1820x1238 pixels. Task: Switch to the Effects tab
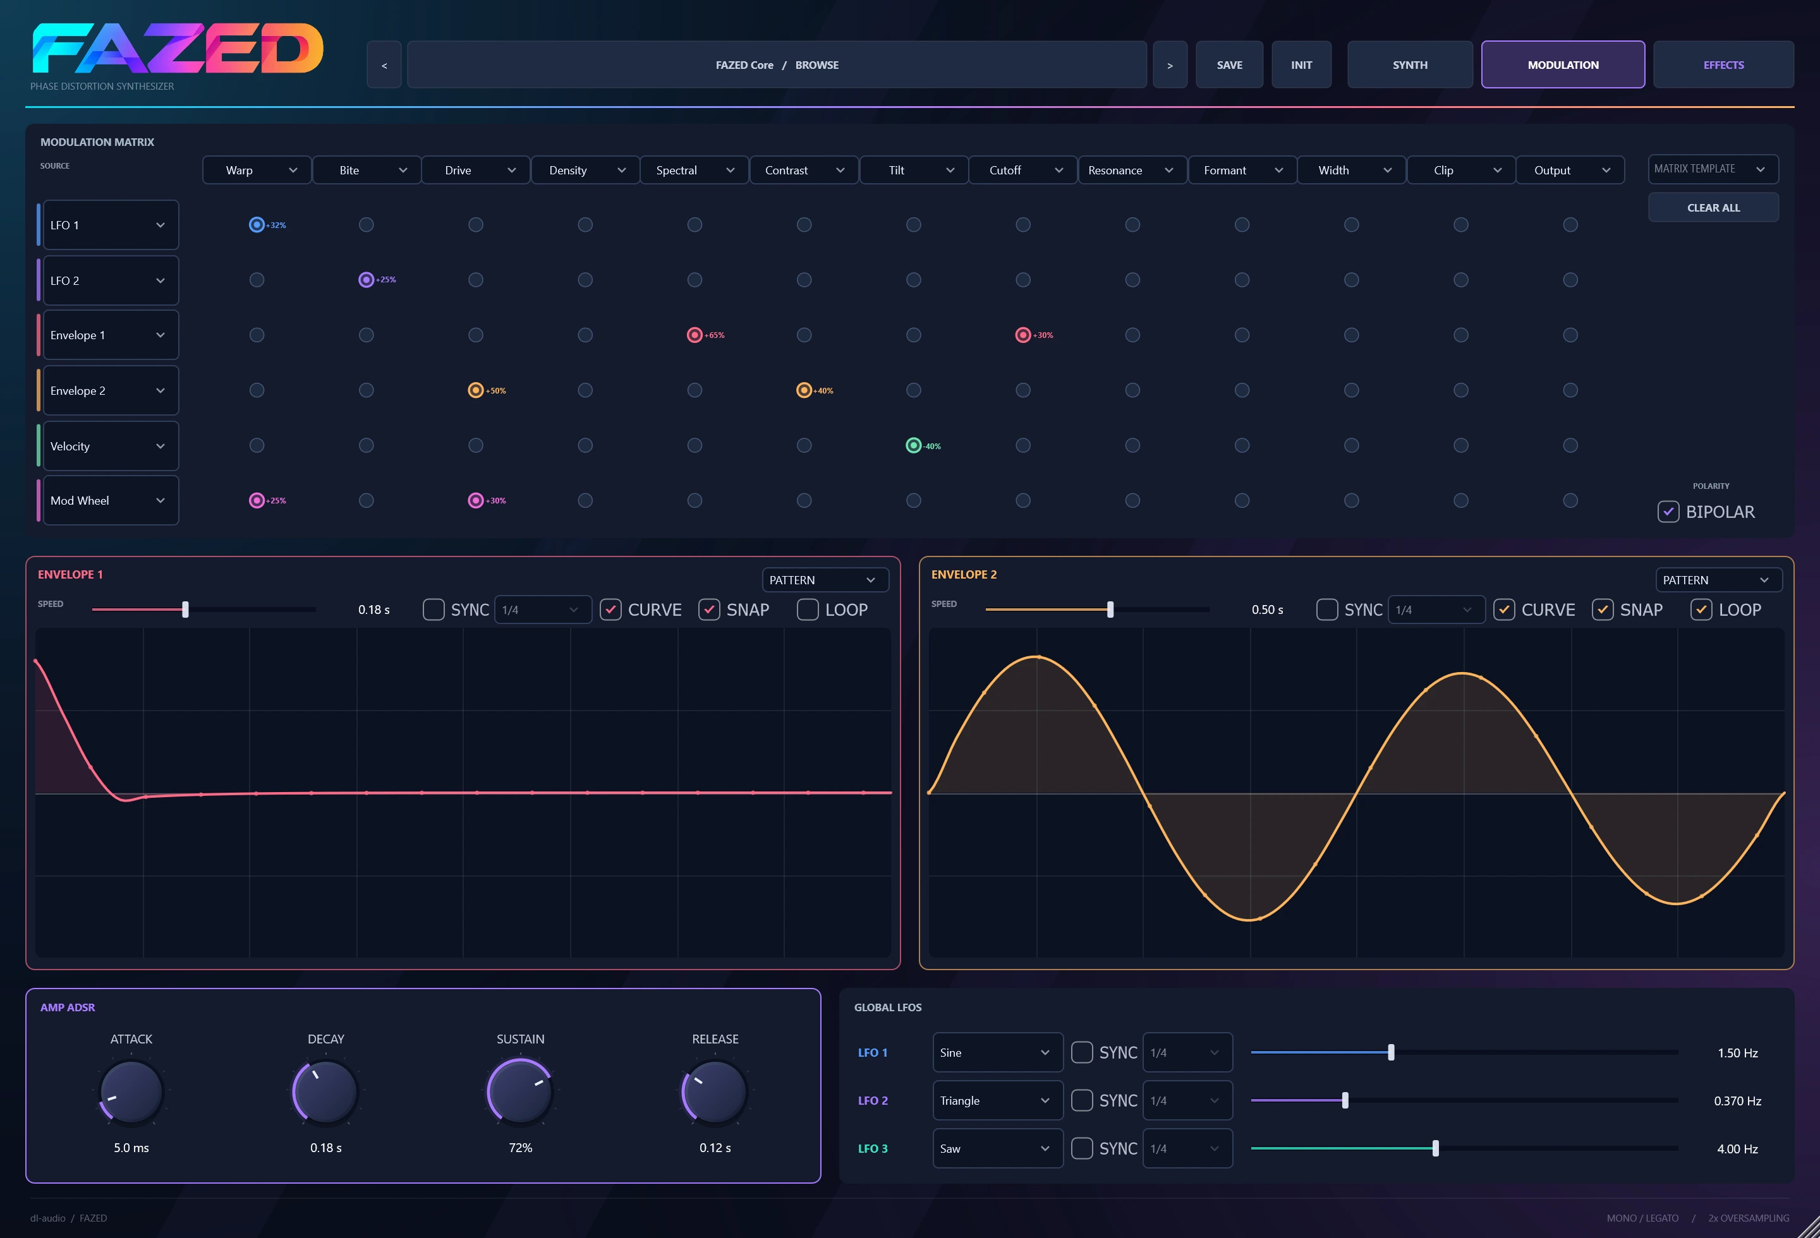(1723, 65)
